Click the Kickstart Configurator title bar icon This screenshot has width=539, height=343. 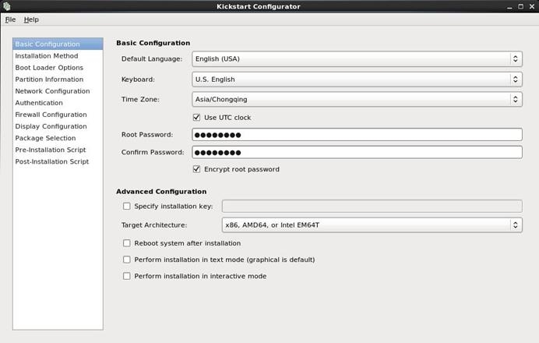point(6,6)
